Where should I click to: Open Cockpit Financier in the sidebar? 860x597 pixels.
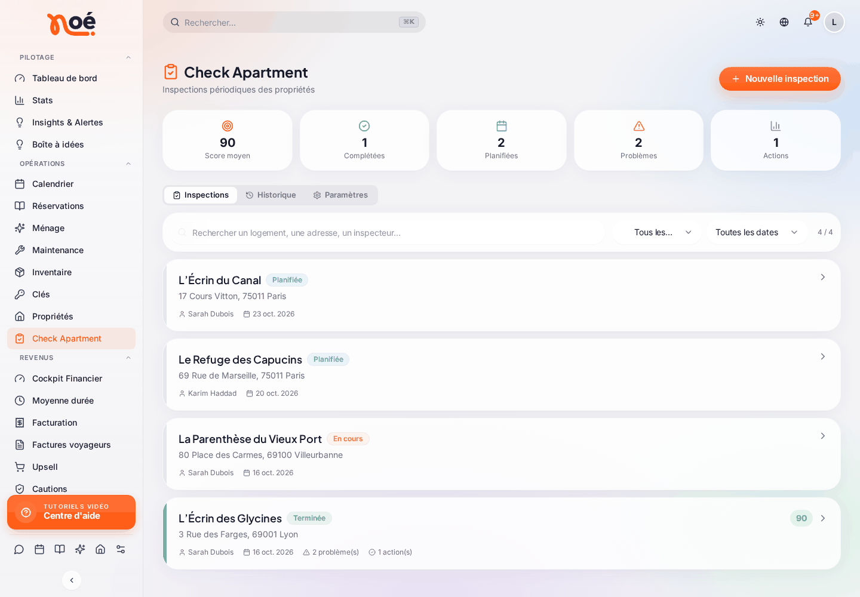pyautogui.click(x=71, y=378)
